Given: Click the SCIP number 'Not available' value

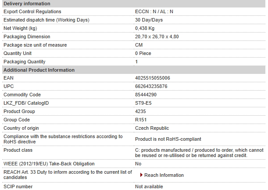Looking at the screenshot, I should (149, 186).
